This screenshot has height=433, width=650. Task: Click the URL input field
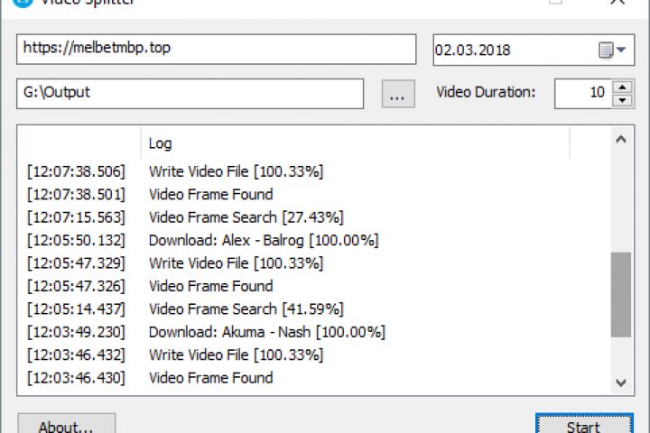216,49
